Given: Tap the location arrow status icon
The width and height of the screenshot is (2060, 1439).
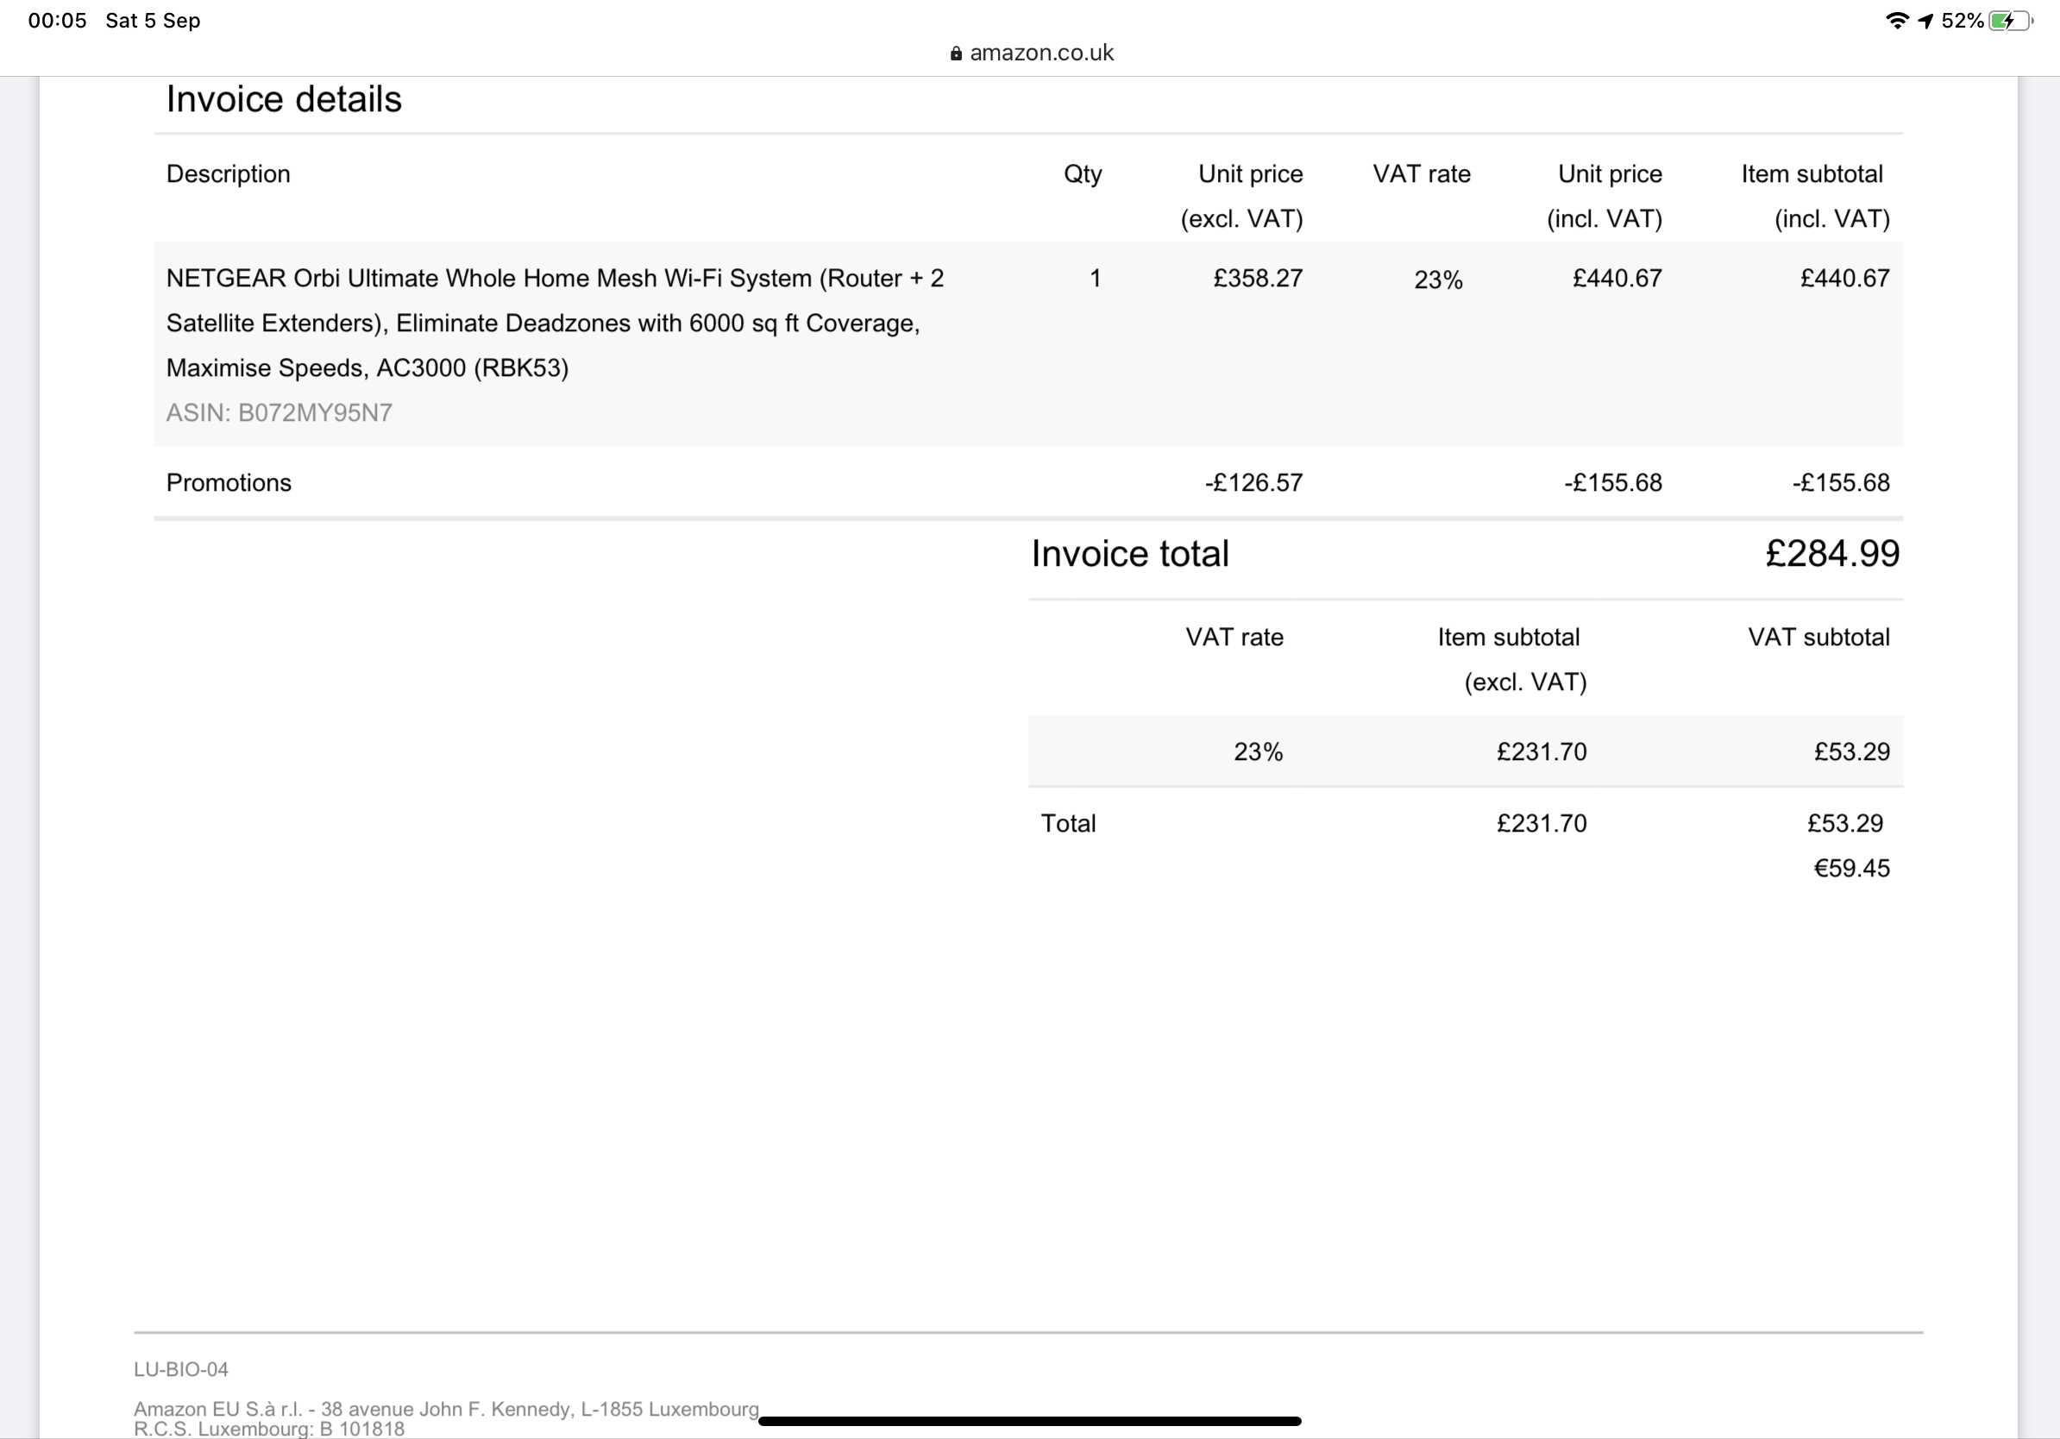Looking at the screenshot, I should pos(1925,21).
